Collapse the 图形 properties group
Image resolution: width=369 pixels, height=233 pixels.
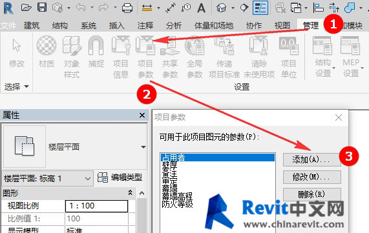130,193
